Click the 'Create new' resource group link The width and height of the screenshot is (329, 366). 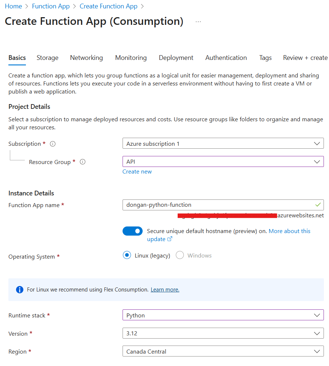tap(137, 171)
